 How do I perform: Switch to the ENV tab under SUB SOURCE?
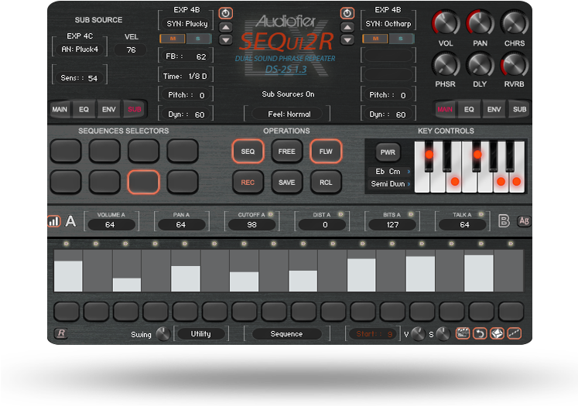tap(109, 109)
